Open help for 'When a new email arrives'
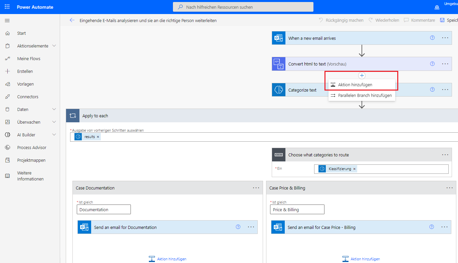The height and width of the screenshot is (263, 458). [x=432, y=38]
